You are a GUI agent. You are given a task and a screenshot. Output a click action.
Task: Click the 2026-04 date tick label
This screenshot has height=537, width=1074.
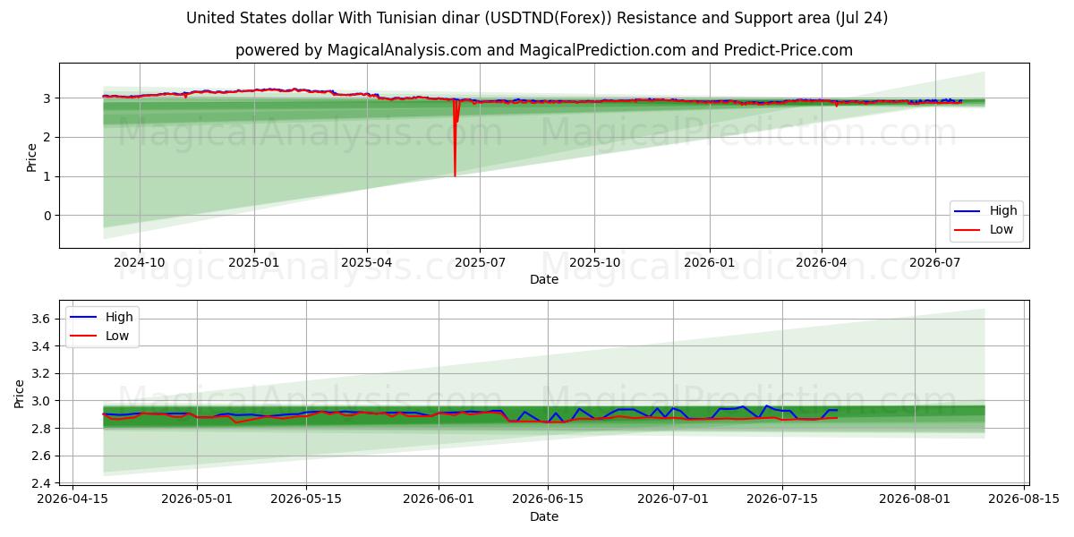[x=822, y=262]
